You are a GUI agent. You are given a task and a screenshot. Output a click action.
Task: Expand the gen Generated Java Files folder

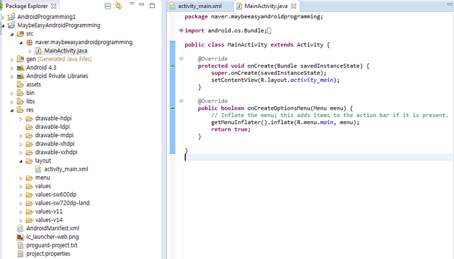(12, 59)
